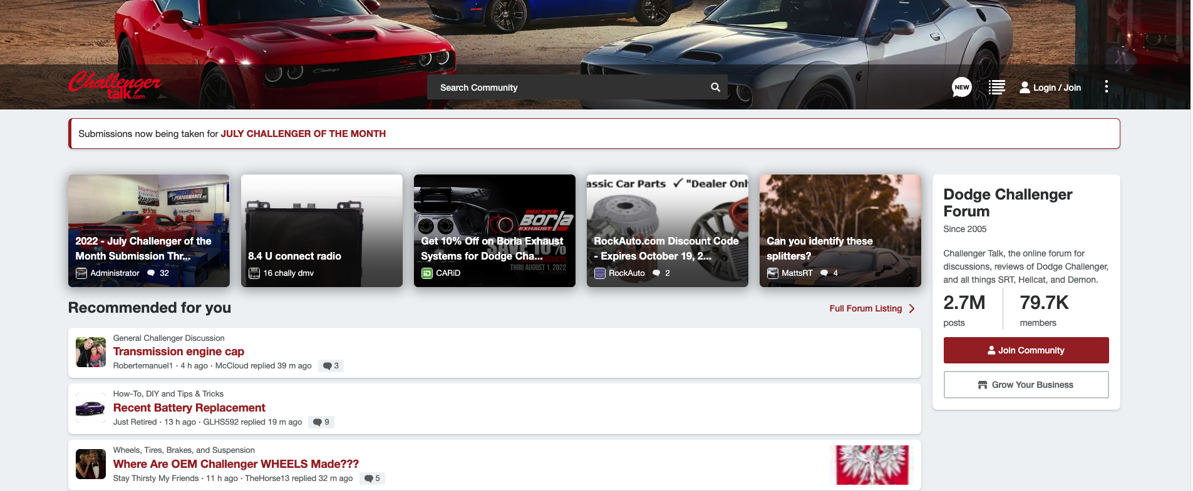Click 'GLHS592 replied 19 m ago' text
The height and width of the screenshot is (491, 1193).
point(252,422)
